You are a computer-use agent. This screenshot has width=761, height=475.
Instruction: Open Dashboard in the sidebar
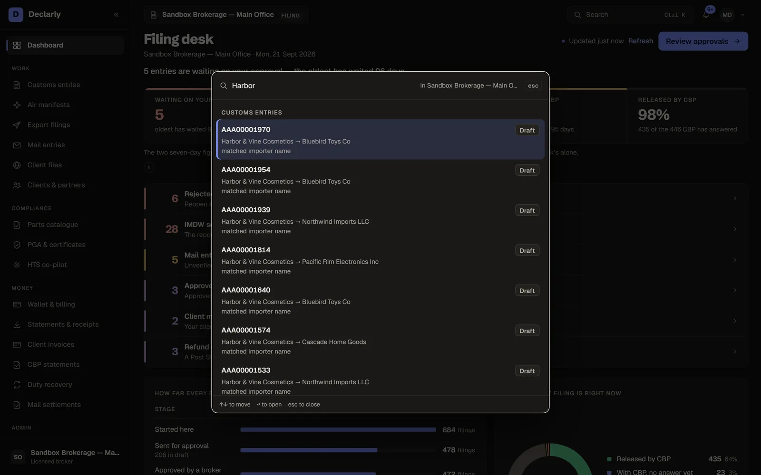coord(66,45)
